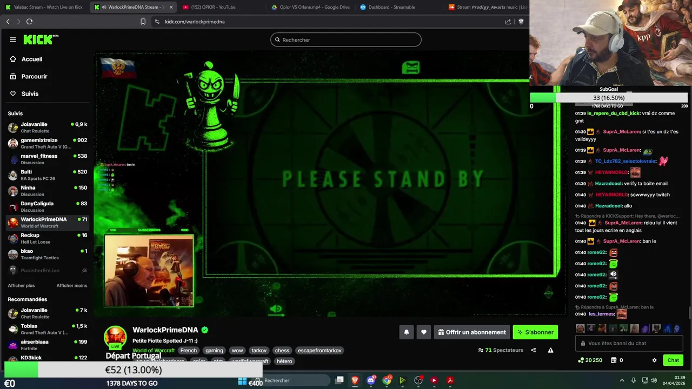This screenshot has height=389, width=692.
Task: Click the World of Warcraft category link
Action: tap(154, 351)
